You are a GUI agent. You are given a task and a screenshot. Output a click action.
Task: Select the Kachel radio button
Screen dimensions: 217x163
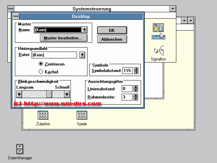[41, 72]
